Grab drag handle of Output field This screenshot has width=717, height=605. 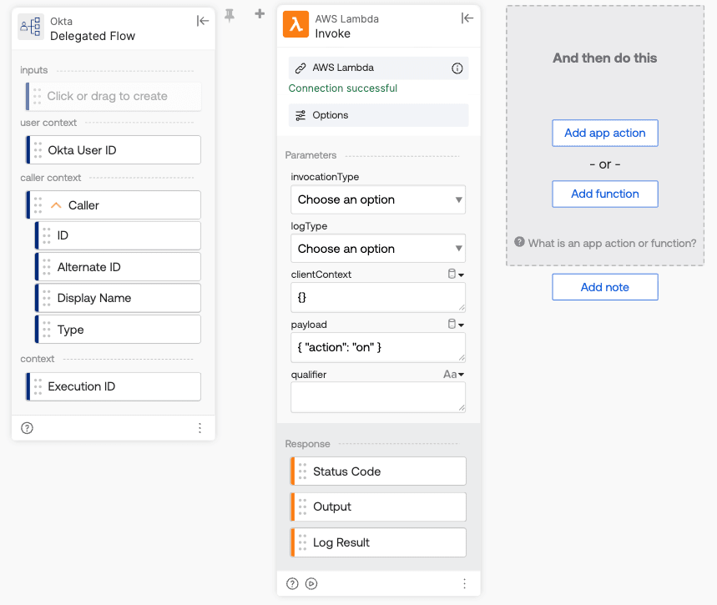pyautogui.click(x=303, y=507)
